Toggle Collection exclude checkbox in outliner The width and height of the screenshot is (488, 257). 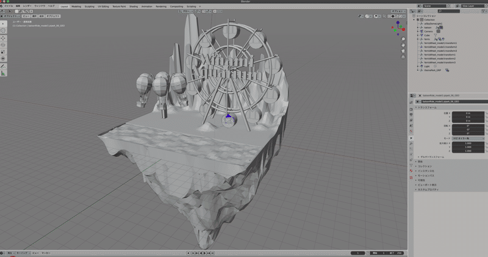[418, 20]
